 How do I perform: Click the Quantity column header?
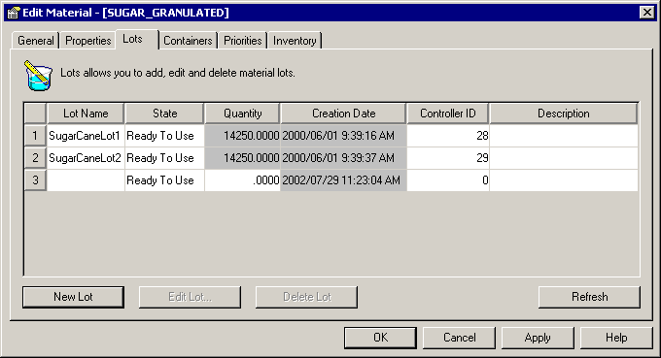click(x=242, y=114)
